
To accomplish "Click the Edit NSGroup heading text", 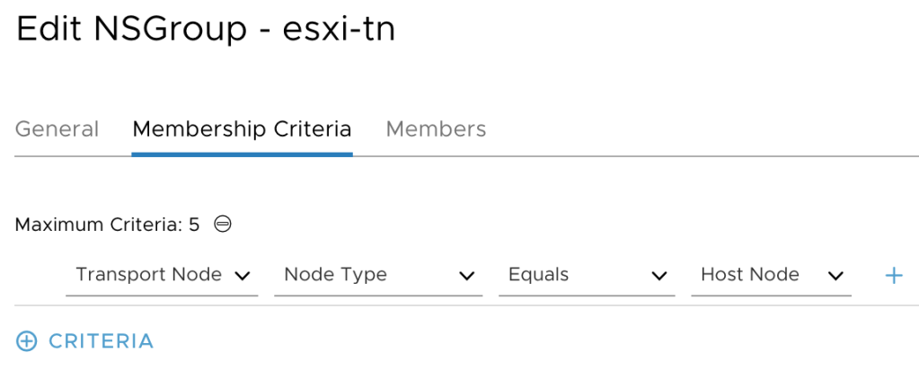I will pyautogui.click(x=132, y=30).
